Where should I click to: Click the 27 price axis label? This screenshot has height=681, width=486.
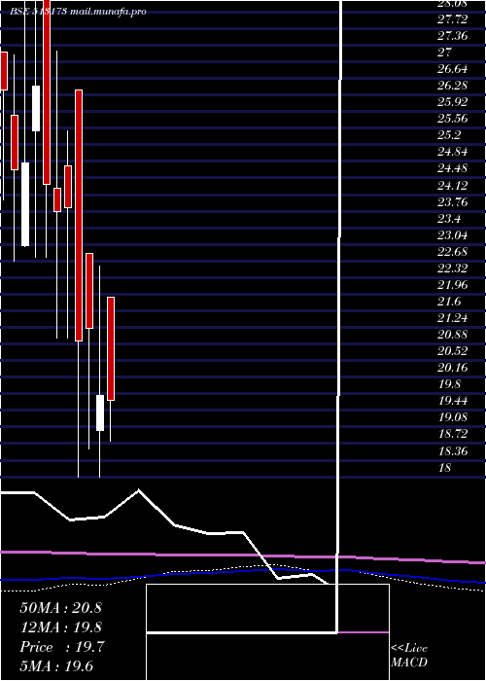point(445,53)
